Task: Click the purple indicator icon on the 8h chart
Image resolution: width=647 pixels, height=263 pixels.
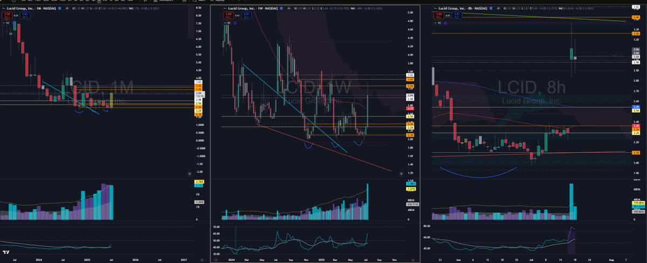Action: 445,23
